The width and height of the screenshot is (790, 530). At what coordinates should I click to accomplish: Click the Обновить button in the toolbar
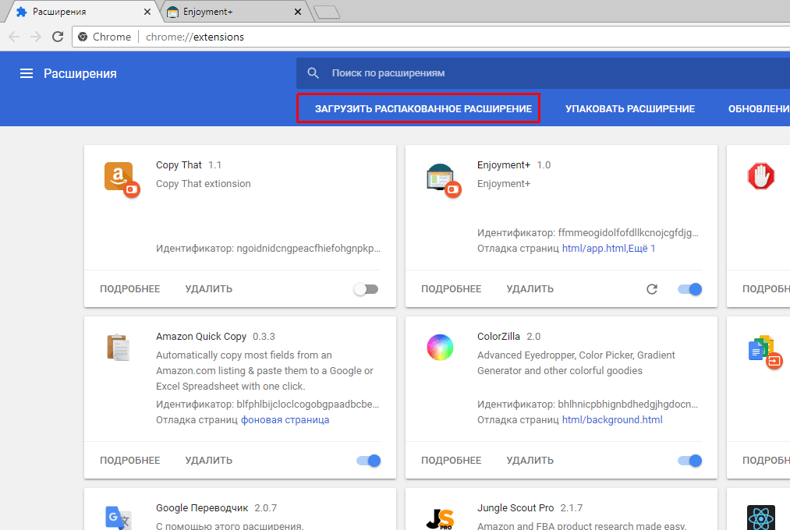pos(759,108)
